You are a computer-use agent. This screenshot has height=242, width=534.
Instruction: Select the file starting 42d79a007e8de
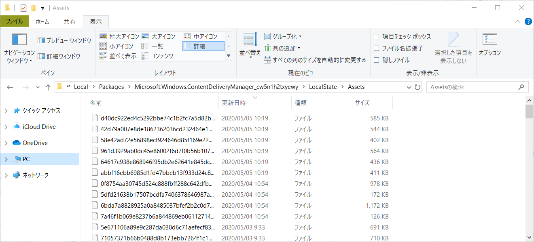pos(158,129)
